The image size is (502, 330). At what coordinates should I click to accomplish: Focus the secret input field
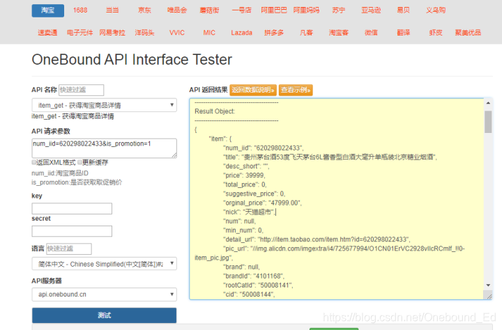tap(72, 231)
